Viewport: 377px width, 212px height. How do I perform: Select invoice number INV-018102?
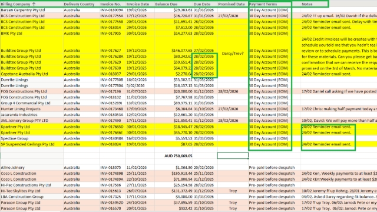point(113,97)
